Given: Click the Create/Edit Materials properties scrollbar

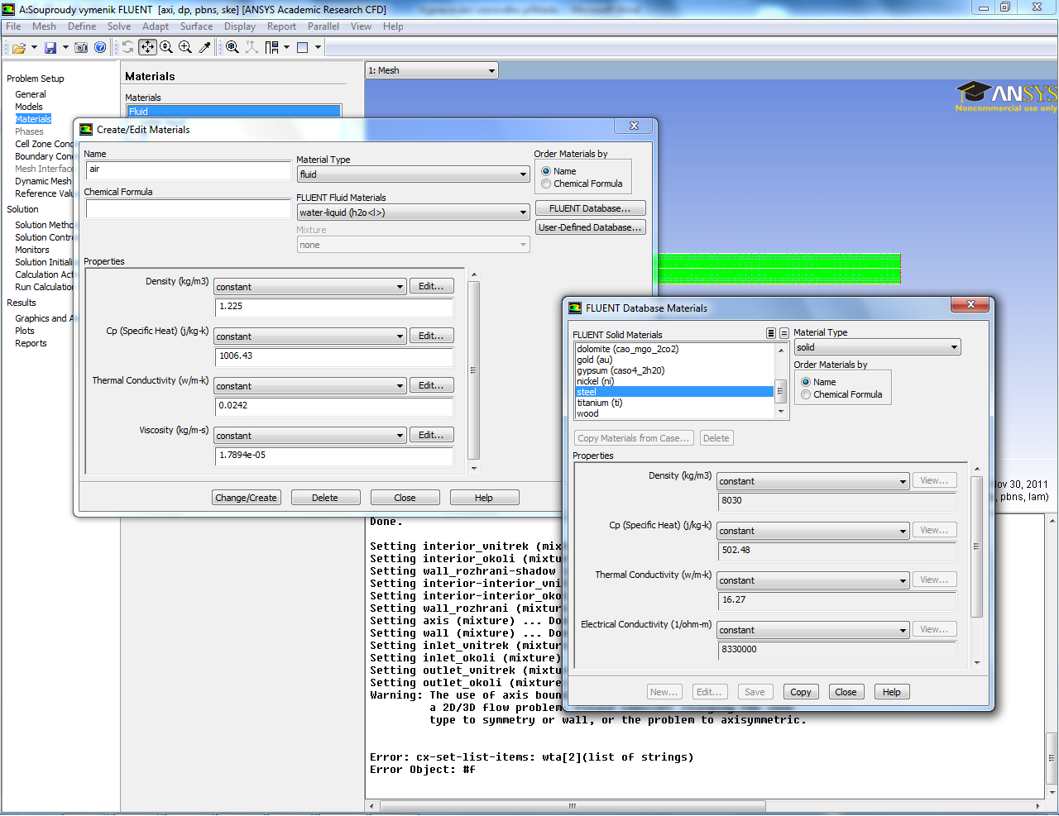Looking at the screenshot, I should point(474,370).
